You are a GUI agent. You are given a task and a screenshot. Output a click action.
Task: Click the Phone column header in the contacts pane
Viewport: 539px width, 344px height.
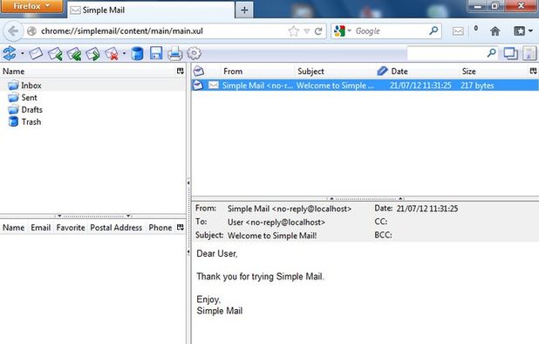(x=160, y=227)
